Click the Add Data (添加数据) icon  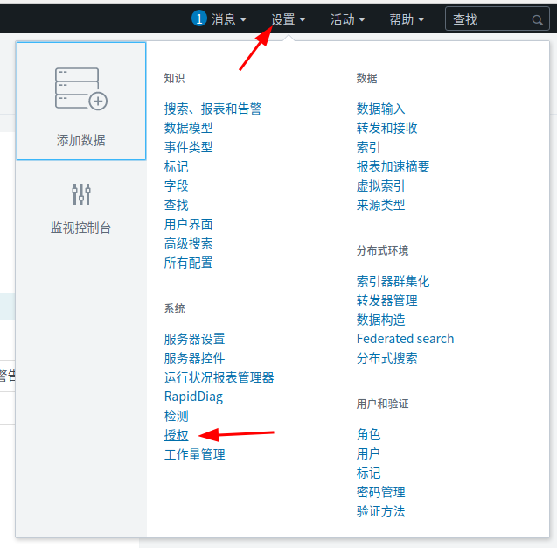pyautogui.click(x=81, y=89)
